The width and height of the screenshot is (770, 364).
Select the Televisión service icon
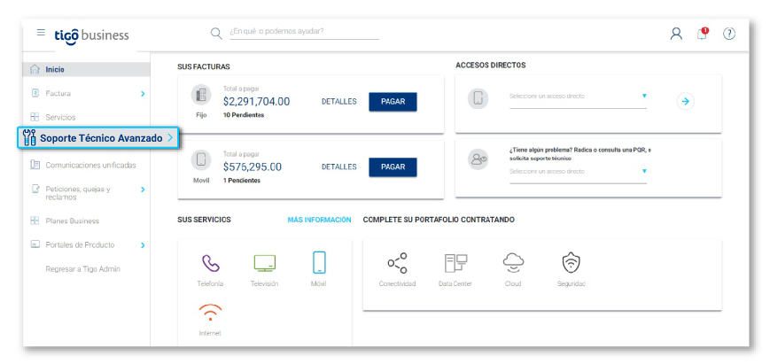coord(265,263)
